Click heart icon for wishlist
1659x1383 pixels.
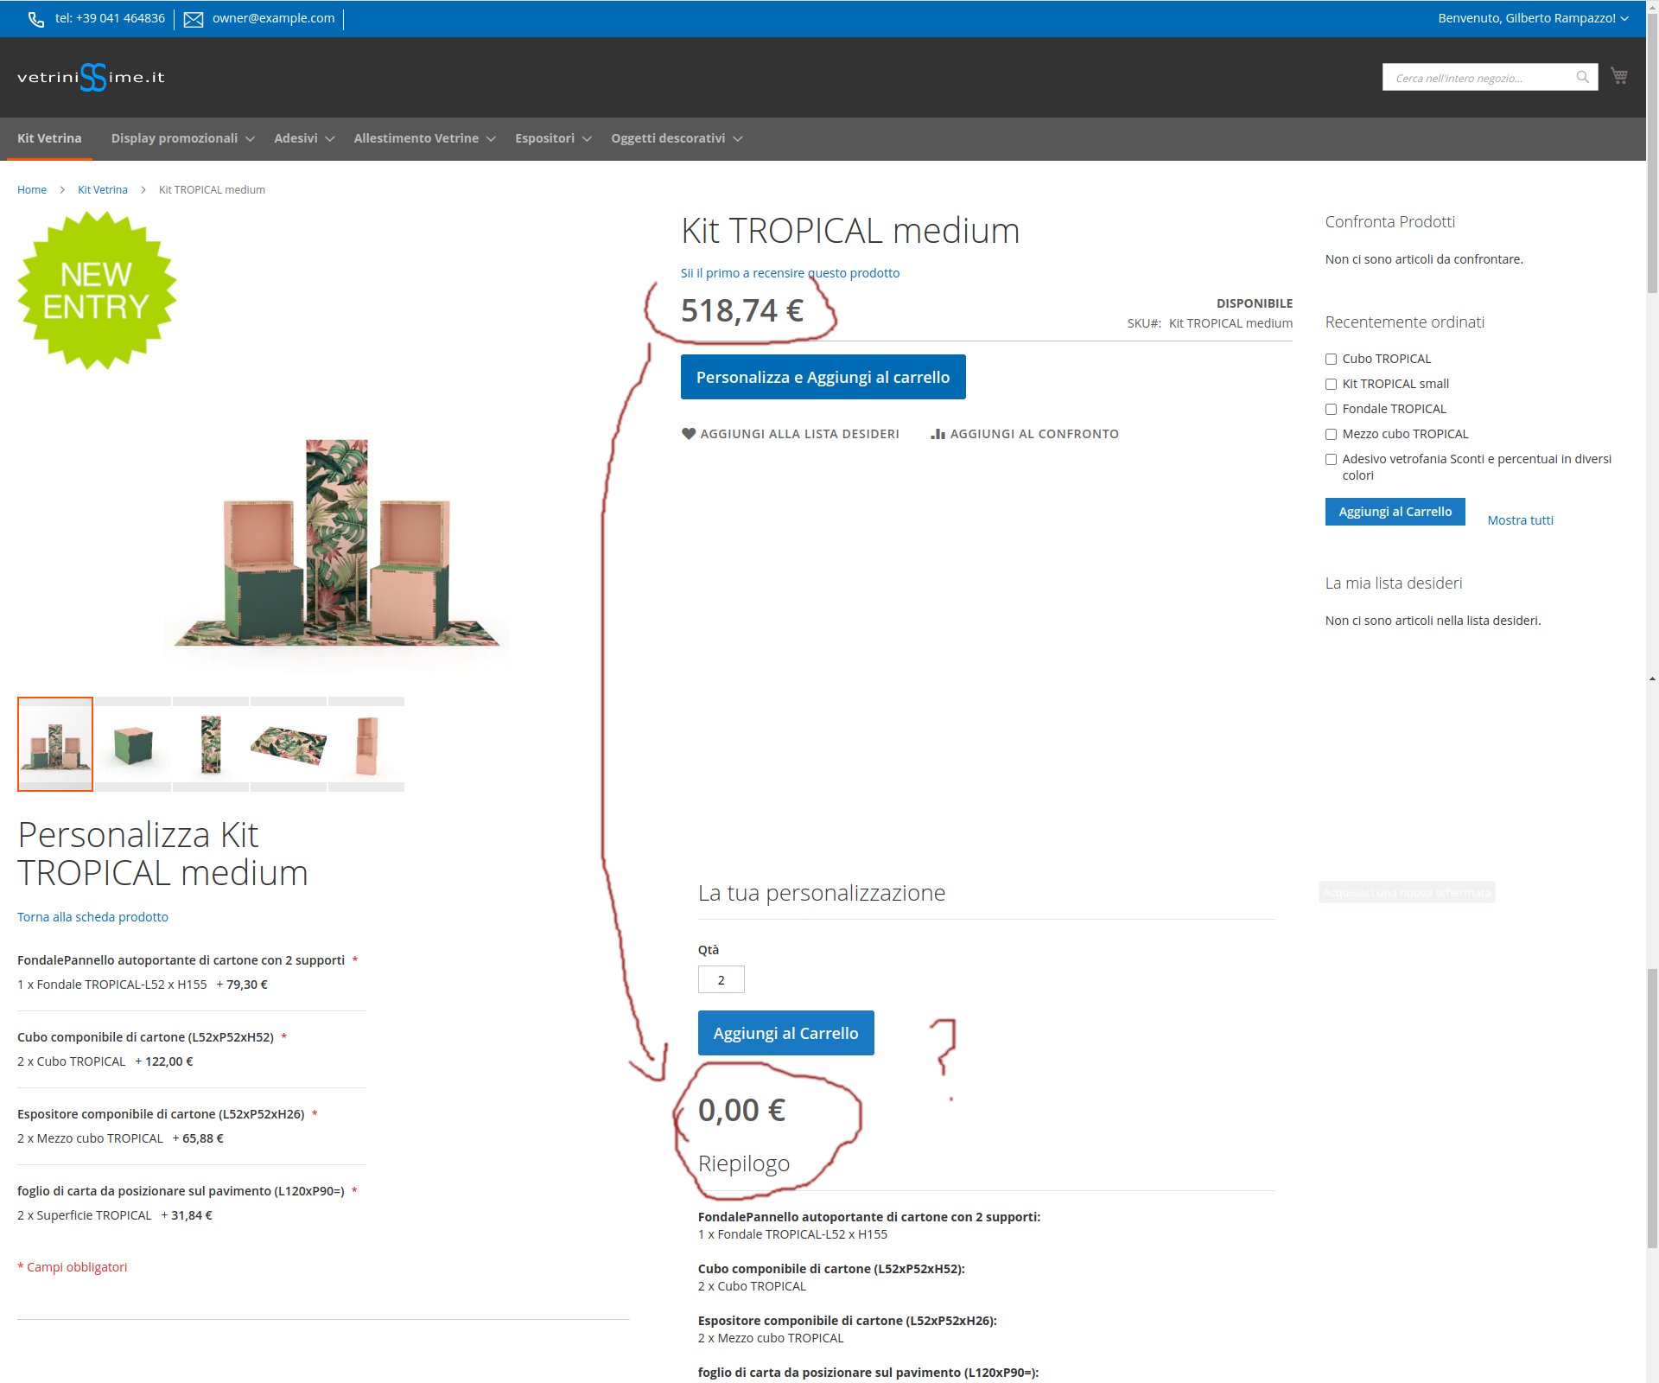689,434
